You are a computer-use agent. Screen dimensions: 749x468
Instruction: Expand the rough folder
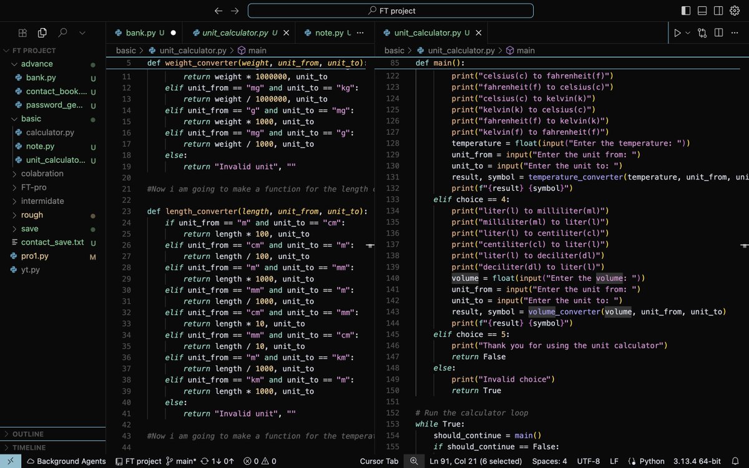(x=53, y=215)
